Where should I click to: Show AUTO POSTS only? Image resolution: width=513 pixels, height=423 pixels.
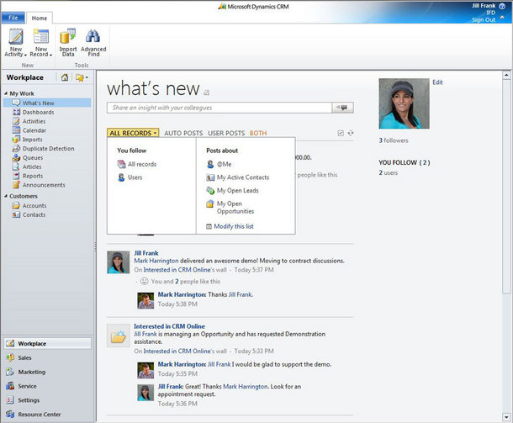(183, 133)
